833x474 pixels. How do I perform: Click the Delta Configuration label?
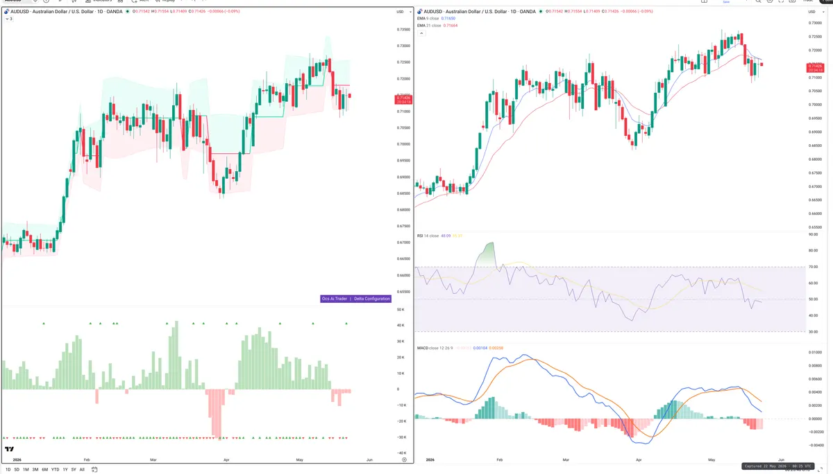pos(372,299)
